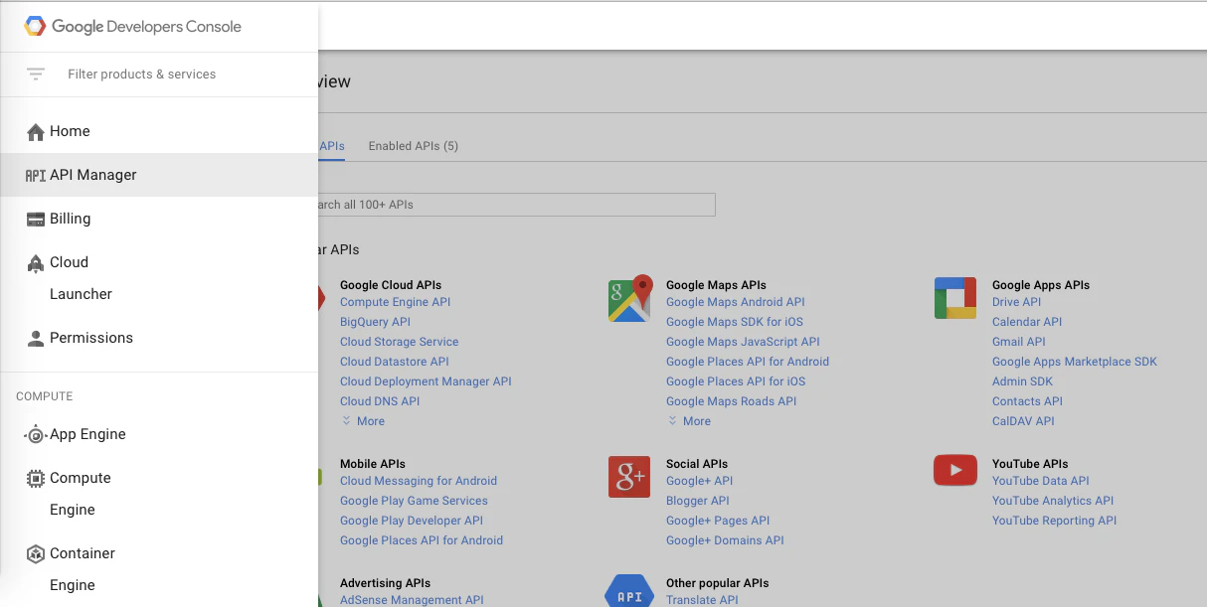This screenshot has width=1207, height=607.
Task: Open the Google Maps Roads API link
Action: pos(731,401)
